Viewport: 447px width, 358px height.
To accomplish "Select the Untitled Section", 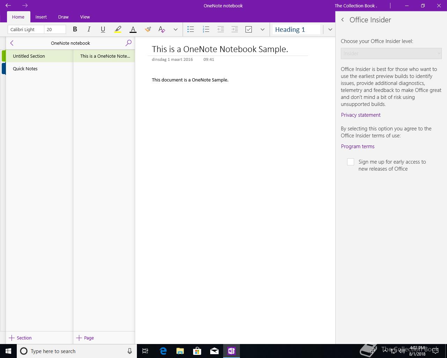I will [x=39, y=56].
